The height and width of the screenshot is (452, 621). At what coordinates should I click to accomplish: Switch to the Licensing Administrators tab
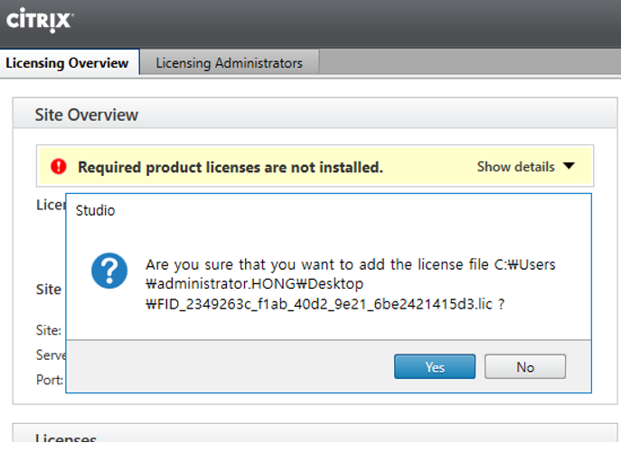coord(229,62)
